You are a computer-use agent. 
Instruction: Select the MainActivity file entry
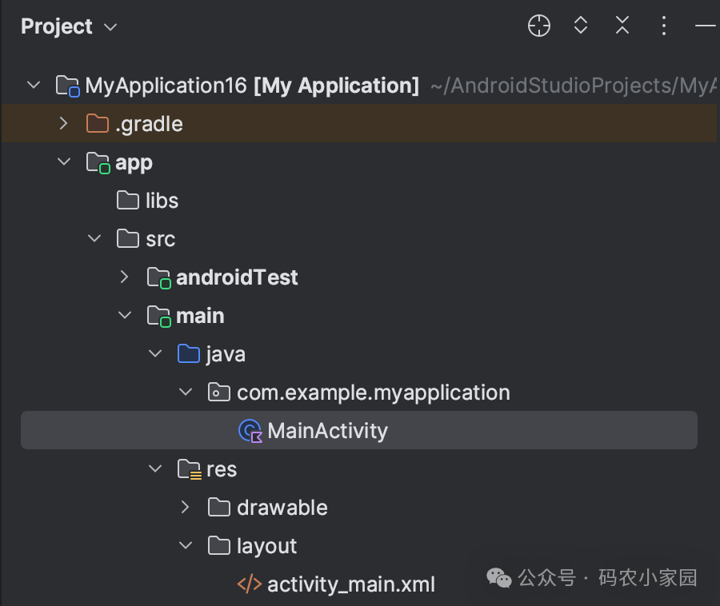pyautogui.click(x=326, y=430)
